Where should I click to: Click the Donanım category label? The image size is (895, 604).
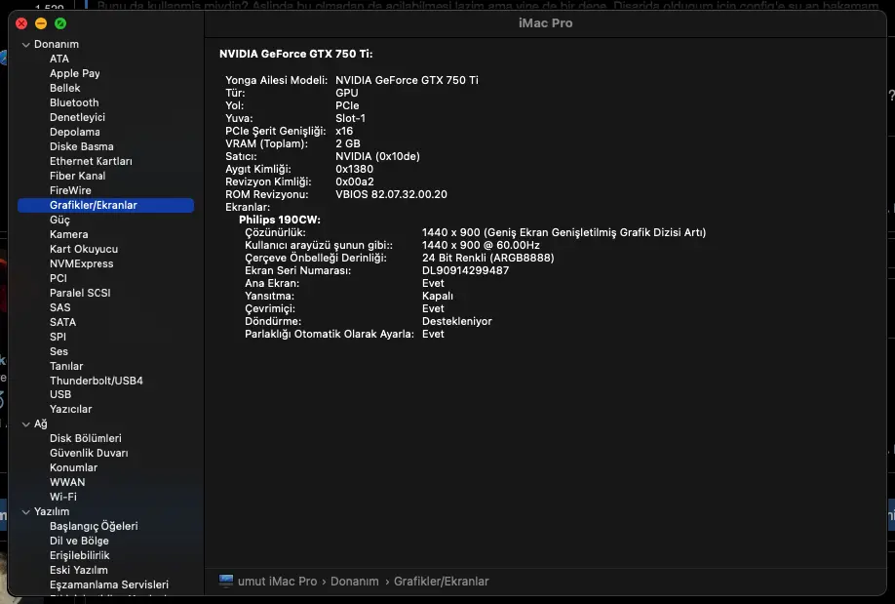pos(57,45)
